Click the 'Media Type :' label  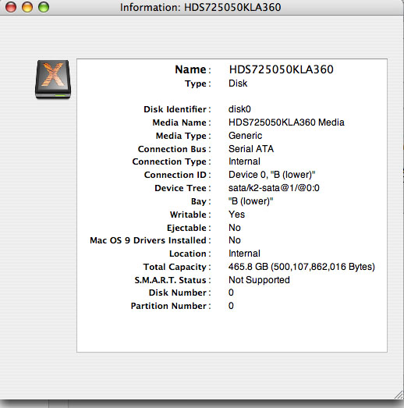[183, 136]
